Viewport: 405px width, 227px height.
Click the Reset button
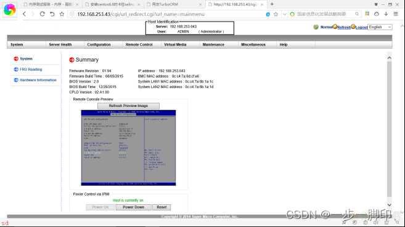pos(162,207)
